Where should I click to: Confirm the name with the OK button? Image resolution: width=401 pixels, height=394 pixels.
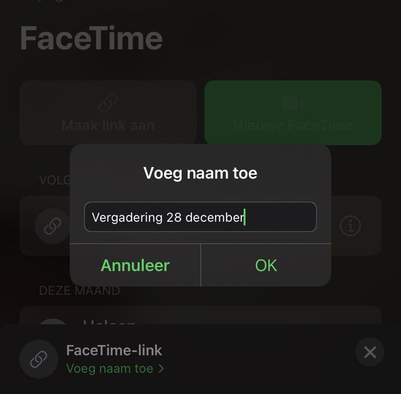tap(266, 265)
